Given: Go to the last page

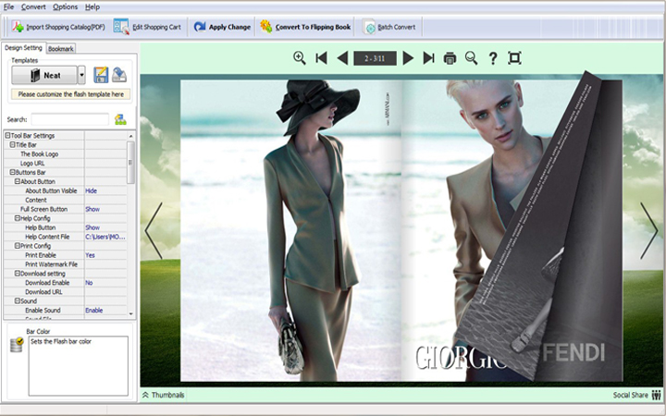Looking at the screenshot, I should [x=428, y=58].
